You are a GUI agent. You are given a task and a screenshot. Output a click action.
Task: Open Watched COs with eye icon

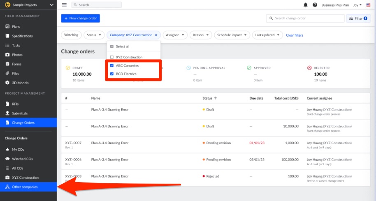tap(22, 159)
